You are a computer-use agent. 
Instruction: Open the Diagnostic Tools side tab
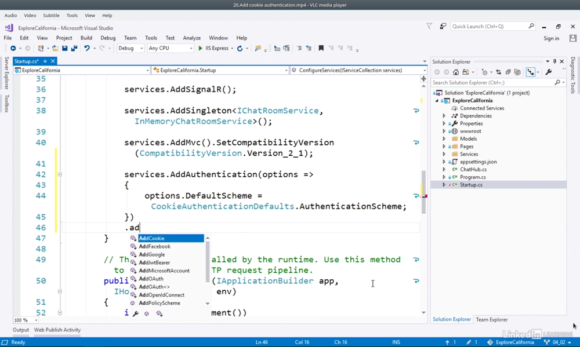[572, 75]
